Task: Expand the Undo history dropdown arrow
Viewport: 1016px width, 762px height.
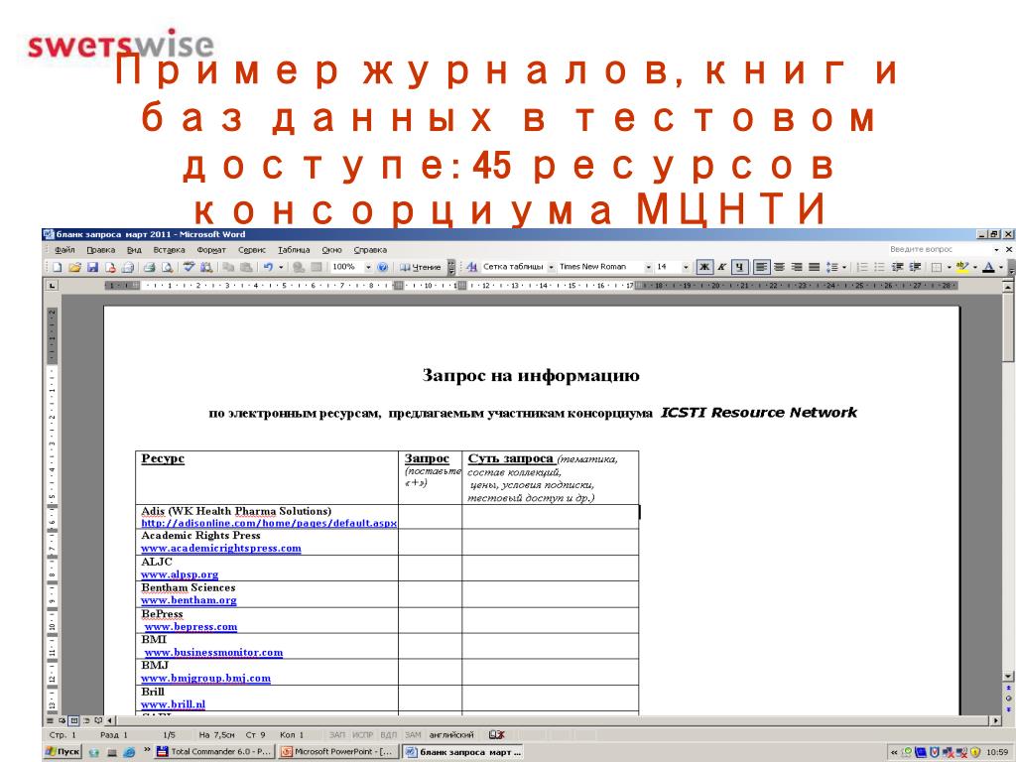Action: pyautogui.click(x=281, y=267)
